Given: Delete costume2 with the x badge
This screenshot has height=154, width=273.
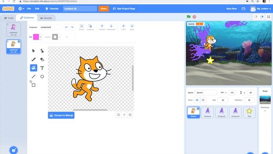Looking at the screenshot, I should point(19,41).
